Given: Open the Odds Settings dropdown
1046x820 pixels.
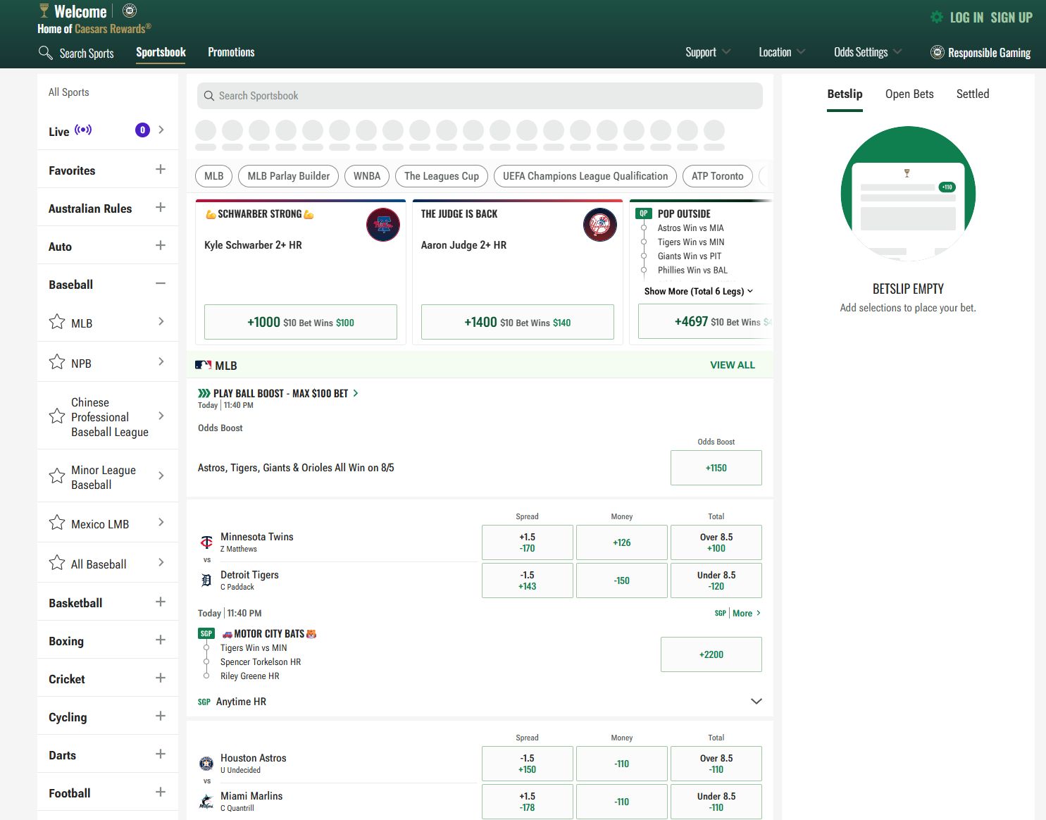Looking at the screenshot, I should pyautogui.click(x=867, y=52).
